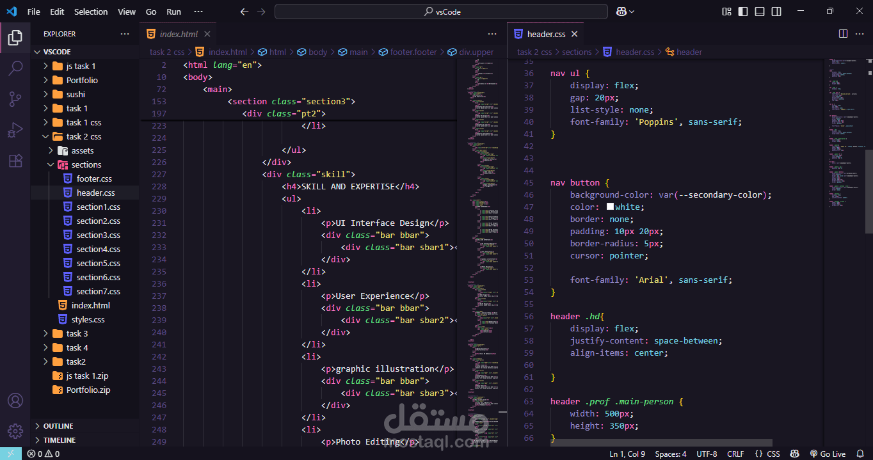Image resolution: width=873 pixels, height=460 pixels.
Task: Expand the Portfolio folder
Action: coord(46,80)
